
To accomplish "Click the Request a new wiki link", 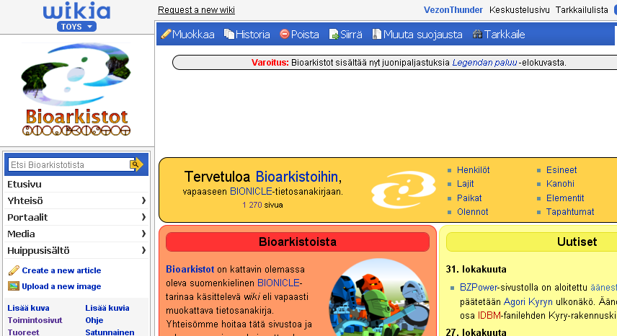I will [196, 10].
